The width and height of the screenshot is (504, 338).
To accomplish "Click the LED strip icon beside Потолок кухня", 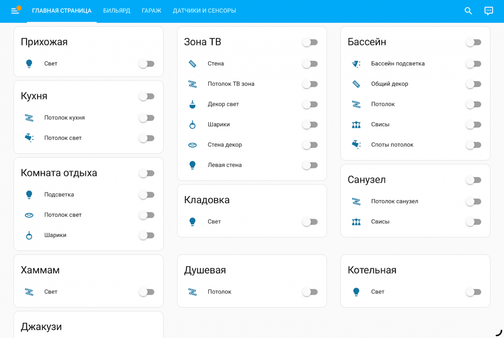I will coord(29,118).
